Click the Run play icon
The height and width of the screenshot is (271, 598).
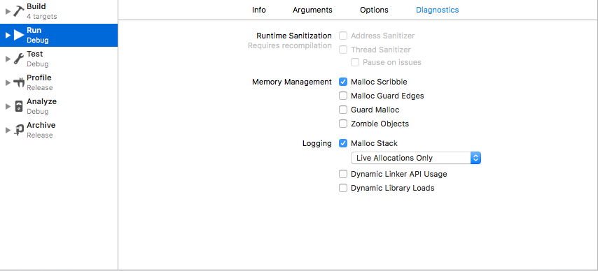point(19,35)
